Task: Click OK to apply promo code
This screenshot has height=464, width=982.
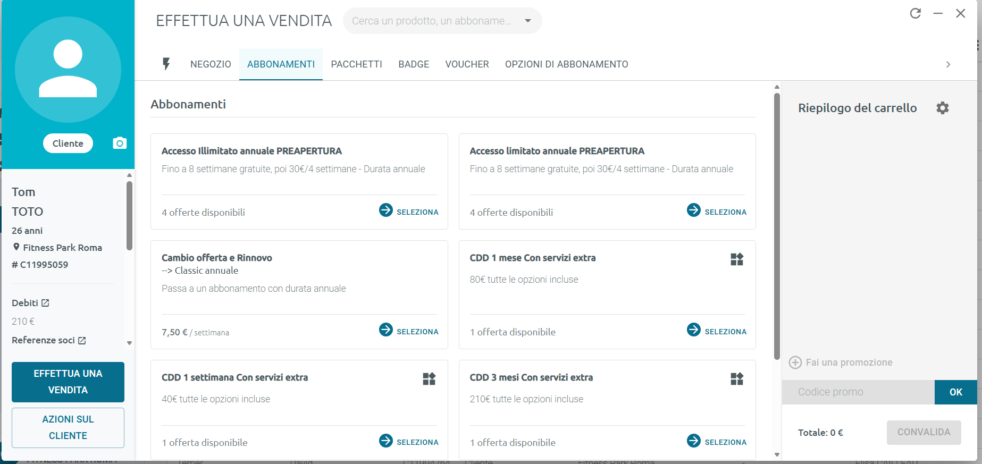Action: [x=955, y=392]
